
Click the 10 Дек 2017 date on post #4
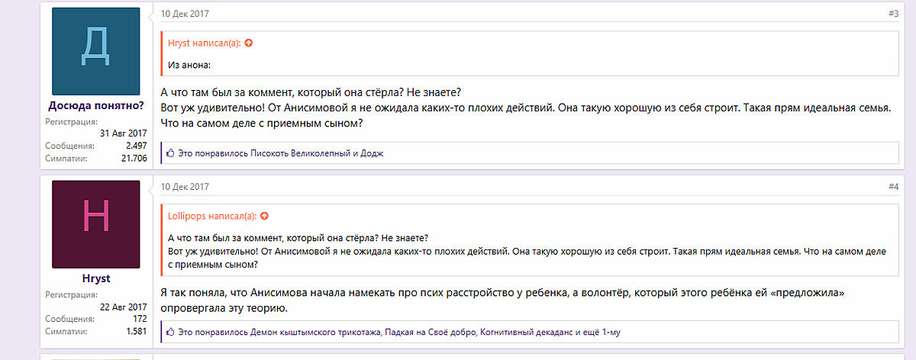[x=185, y=187]
